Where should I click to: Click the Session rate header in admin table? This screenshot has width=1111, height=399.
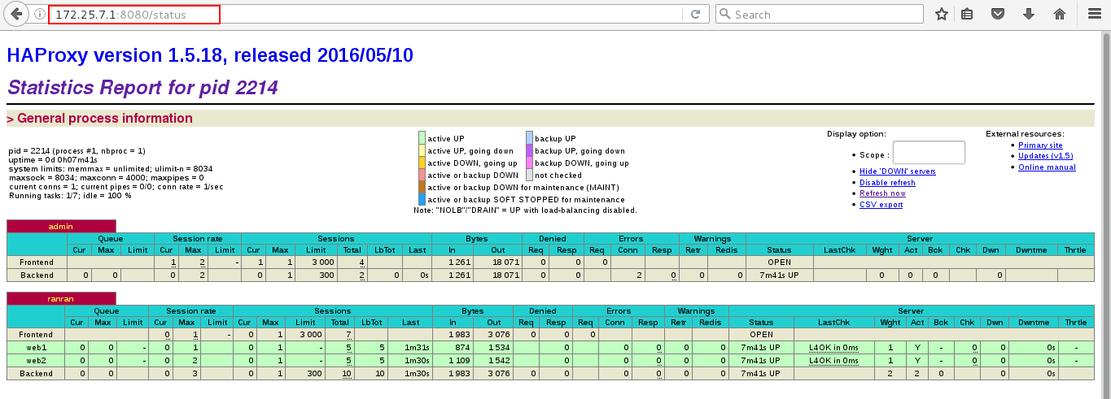coord(197,239)
